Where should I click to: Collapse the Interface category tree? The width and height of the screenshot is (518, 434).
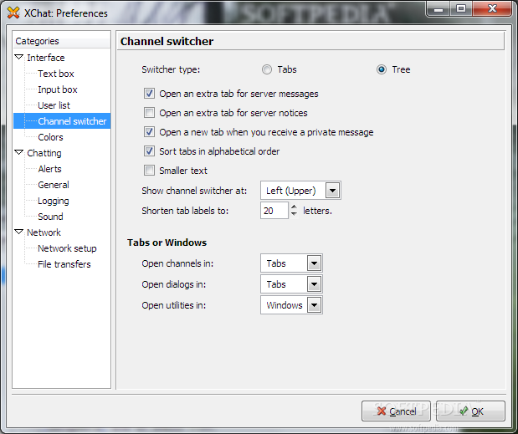[x=19, y=57]
